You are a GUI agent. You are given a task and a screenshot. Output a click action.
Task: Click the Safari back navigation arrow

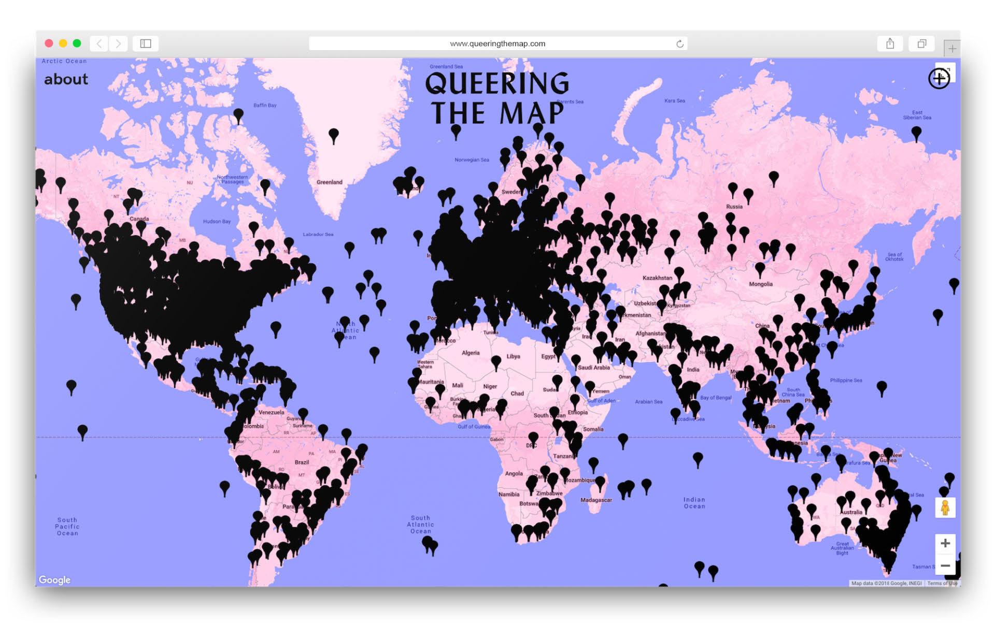pos(99,43)
